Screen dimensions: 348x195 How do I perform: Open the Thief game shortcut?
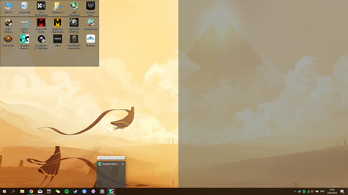tap(57, 41)
